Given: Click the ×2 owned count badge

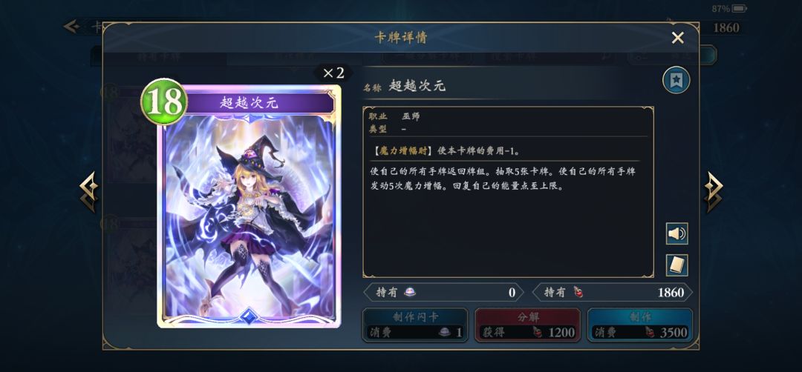Looking at the screenshot, I should click(x=334, y=73).
